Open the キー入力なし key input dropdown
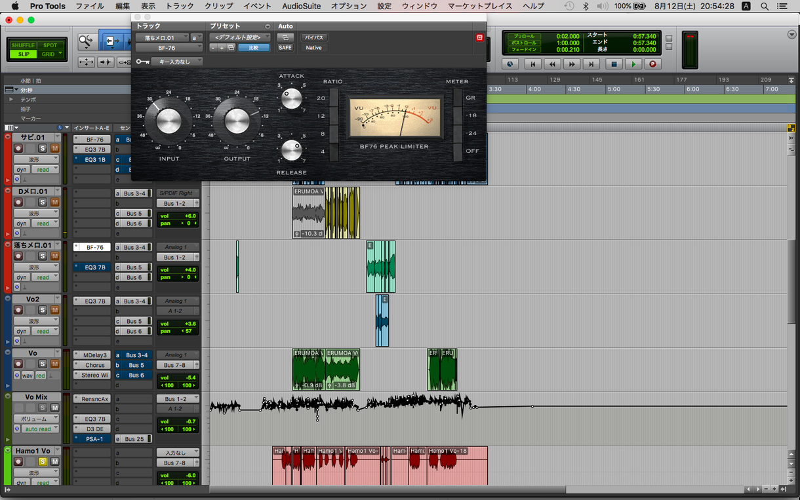The image size is (800, 500). coord(177,62)
